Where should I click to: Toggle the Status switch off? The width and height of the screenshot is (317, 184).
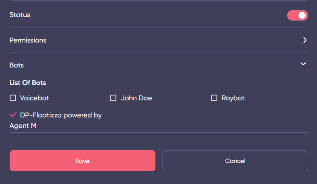[x=297, y=15]
